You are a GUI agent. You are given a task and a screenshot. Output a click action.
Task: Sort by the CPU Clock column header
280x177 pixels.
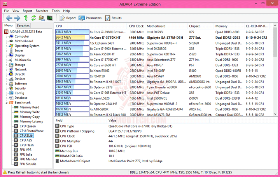[136, 26]
